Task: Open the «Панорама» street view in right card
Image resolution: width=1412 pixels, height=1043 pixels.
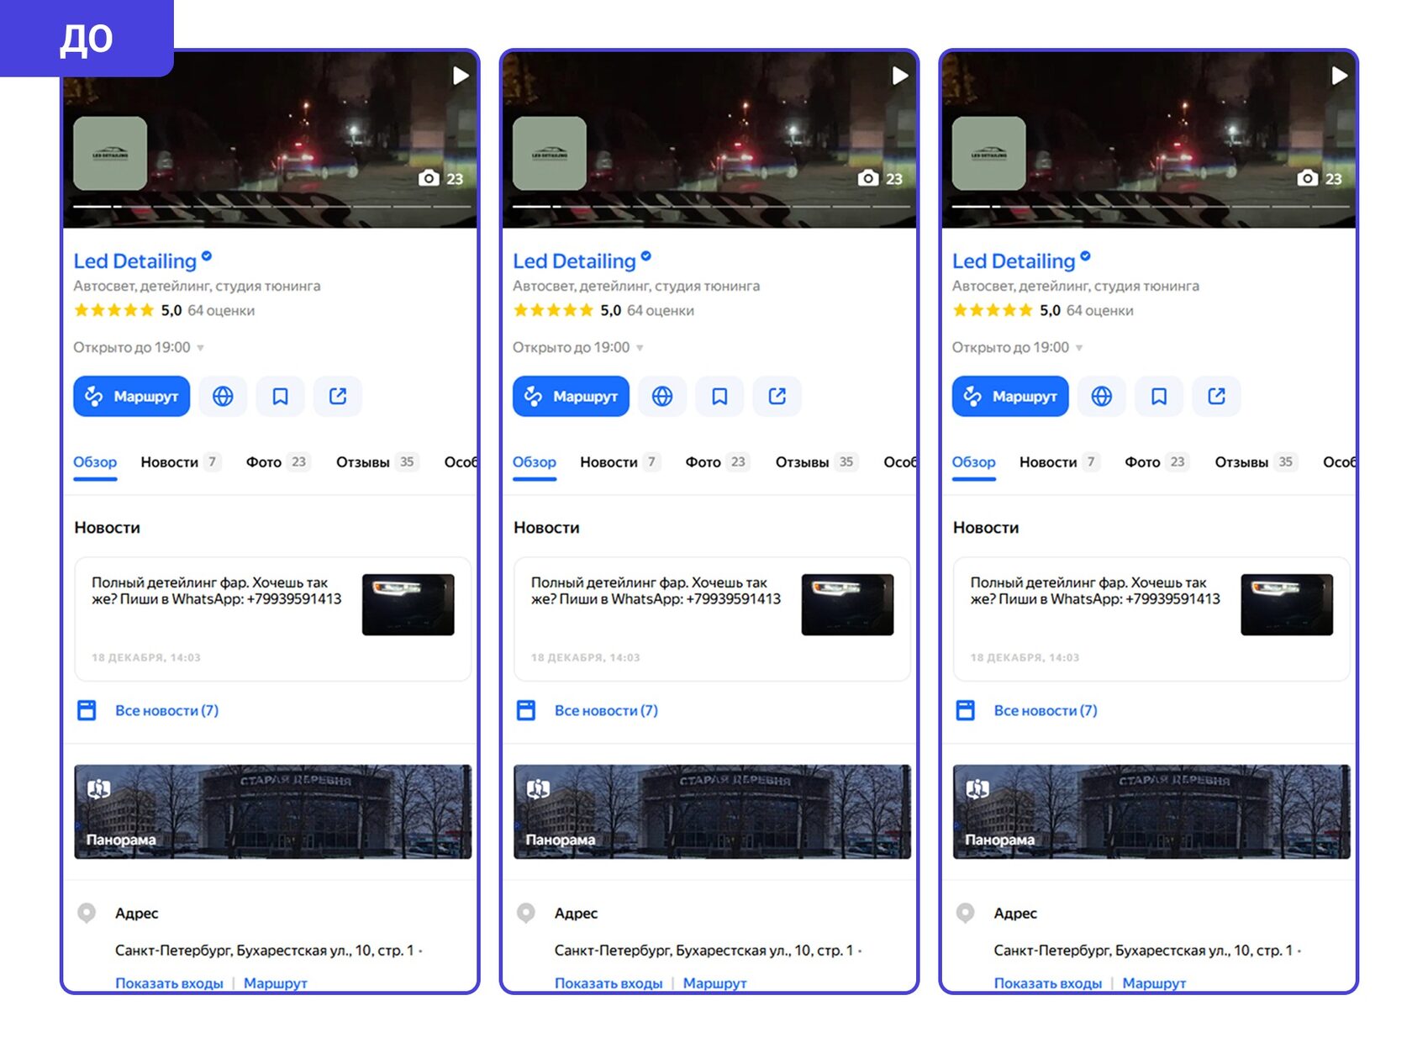Action: pos(1151,812)
